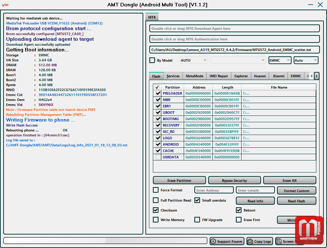Click the Enter Length field
Image resolution: width=327 pixels, height=248 pixels.
(255, 190)
